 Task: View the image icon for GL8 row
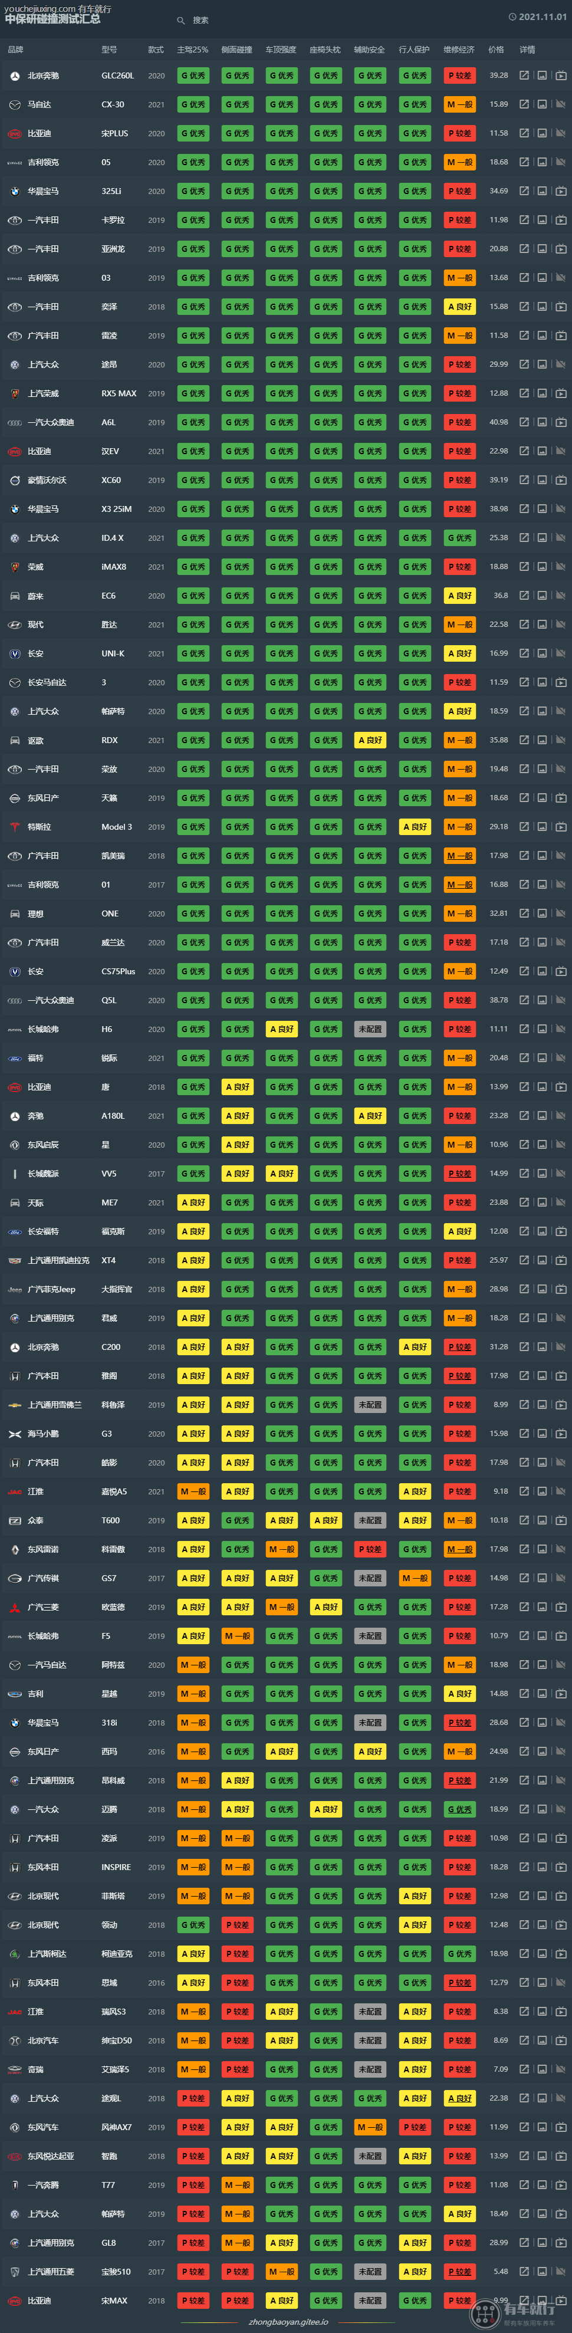click(x=542, y=2242)
